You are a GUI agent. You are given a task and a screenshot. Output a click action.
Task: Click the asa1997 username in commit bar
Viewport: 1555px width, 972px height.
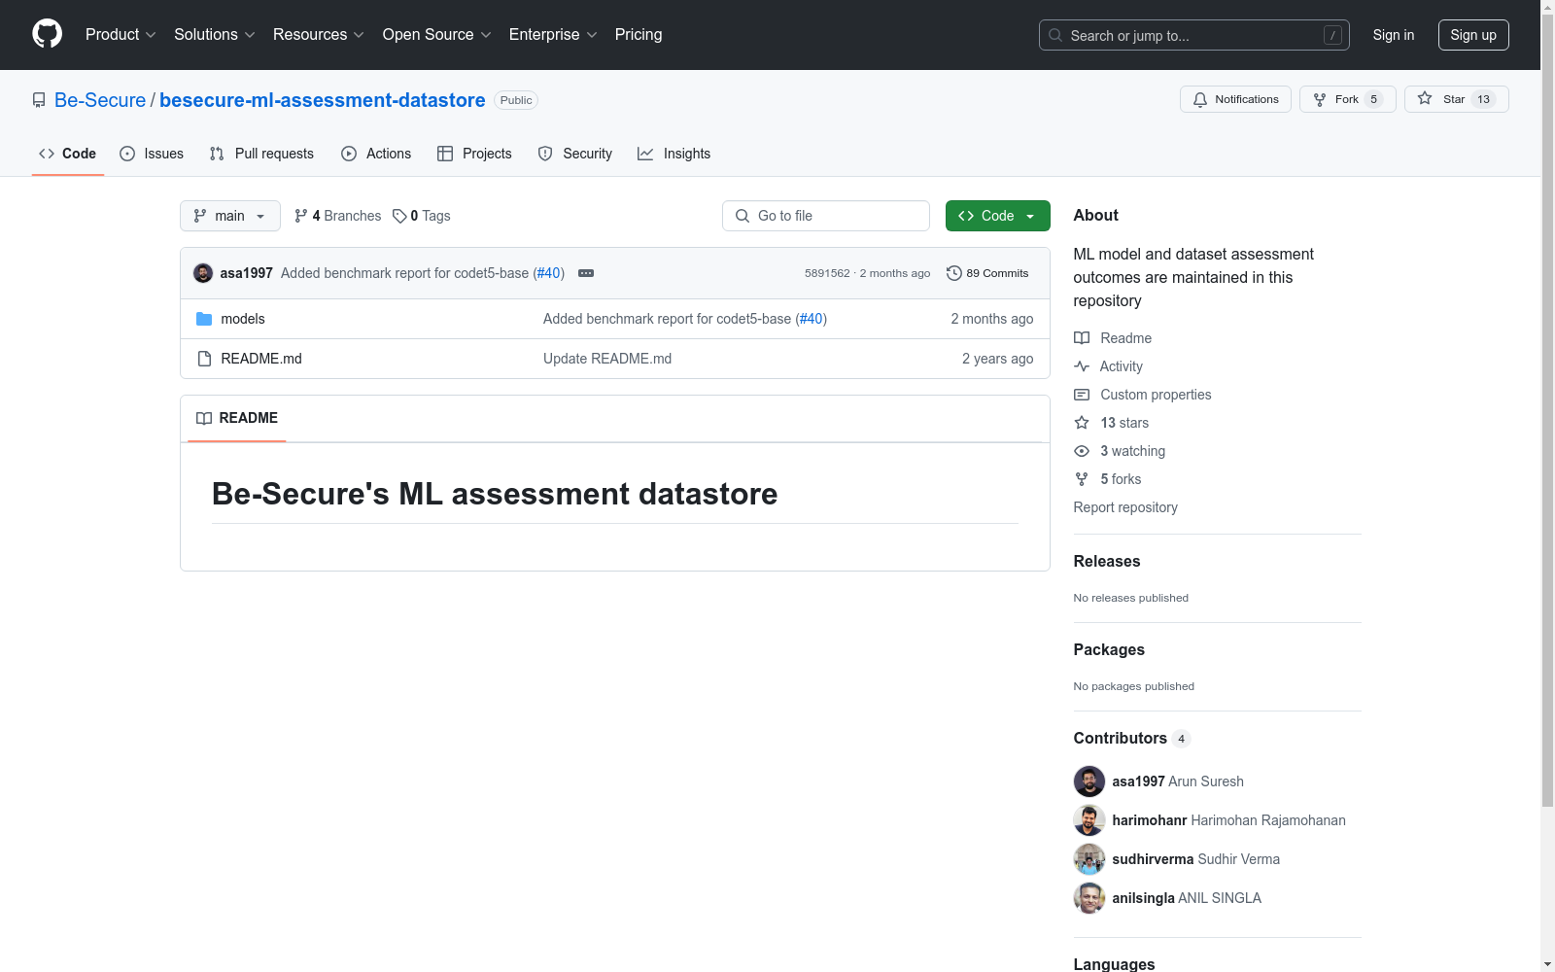pos(247,273)
